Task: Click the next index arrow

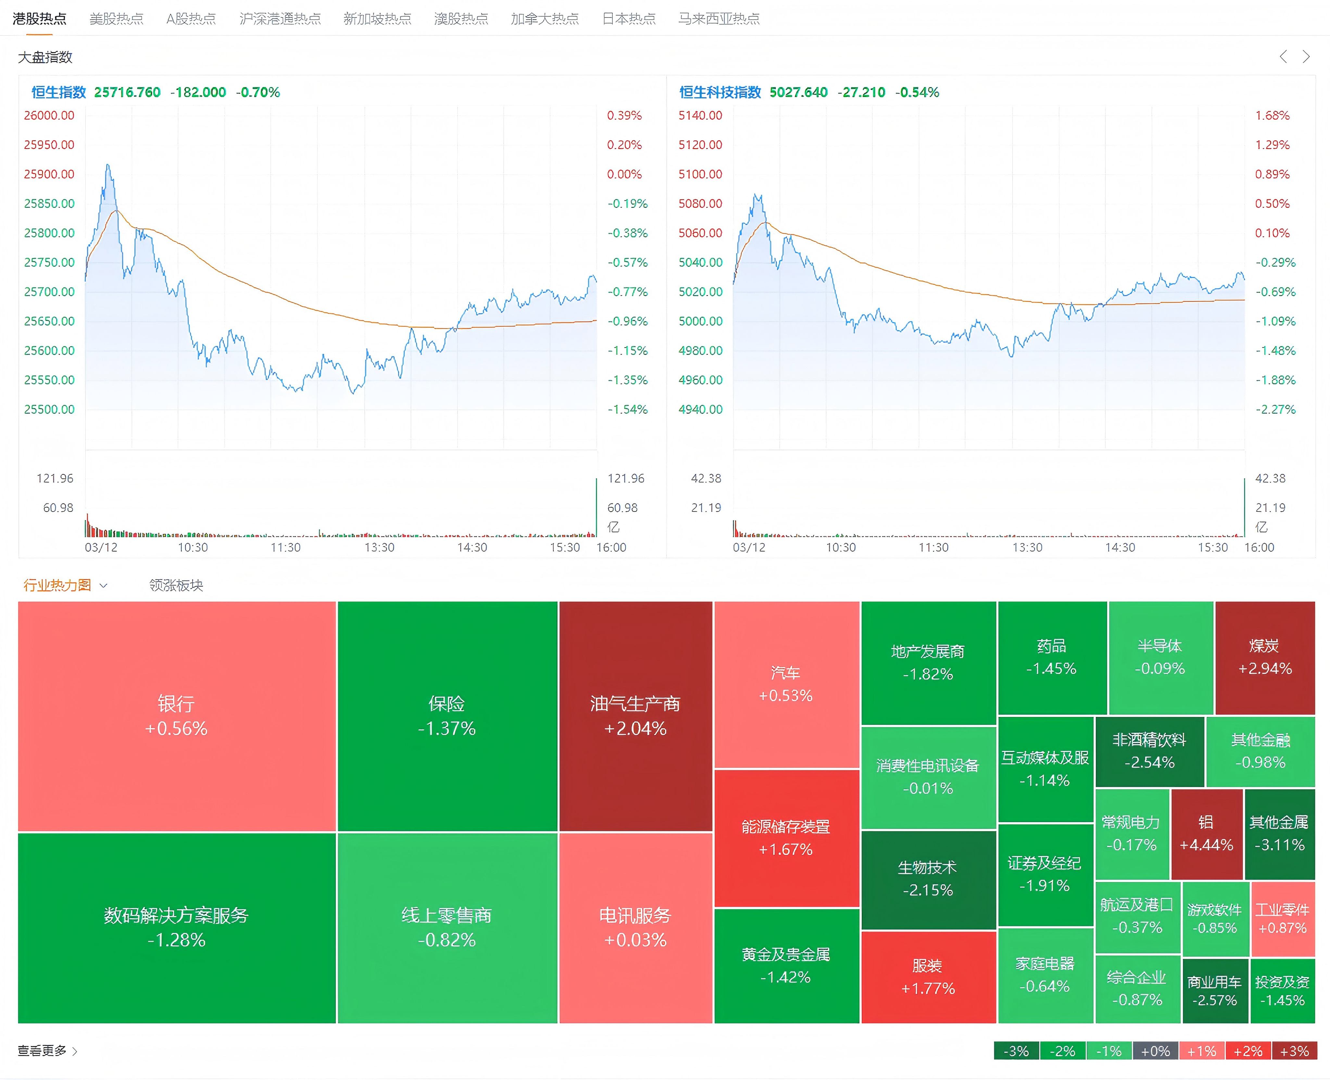Action: pyautogui.click(x=1306, y=57)
